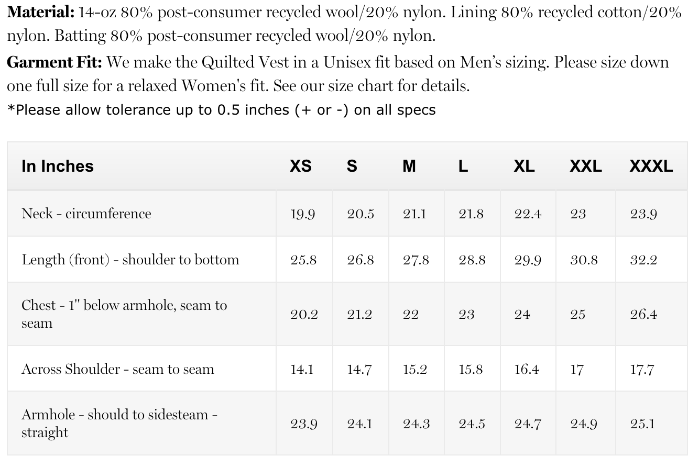Screen dimensions: 699x467
Task: Click the chest value 26.4 for XXXL
Action: click(643, 315)
